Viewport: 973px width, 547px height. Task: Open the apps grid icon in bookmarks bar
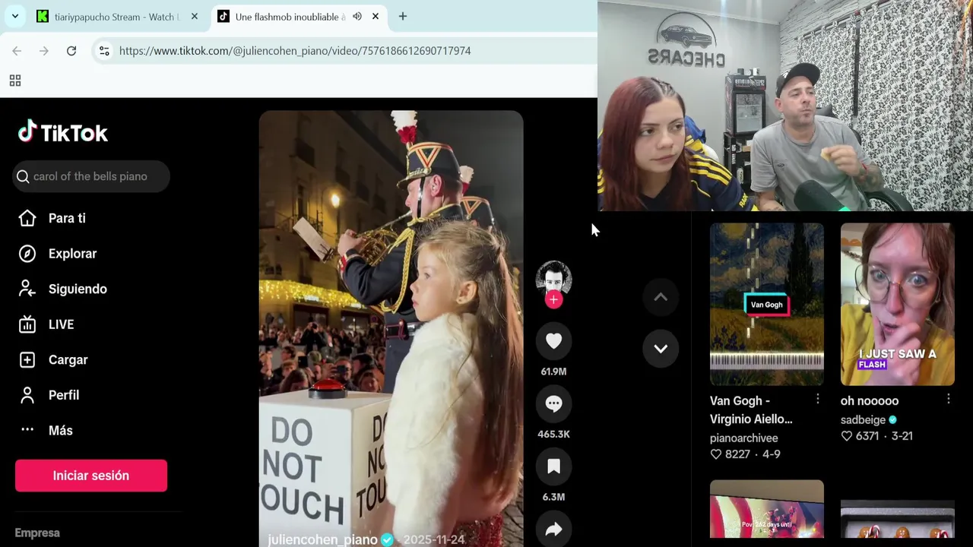click(14, 81)
